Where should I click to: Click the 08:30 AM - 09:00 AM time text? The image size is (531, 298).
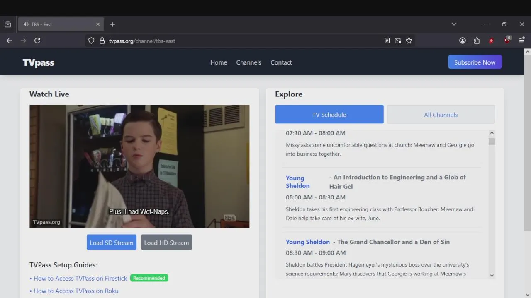pos(316,253)
